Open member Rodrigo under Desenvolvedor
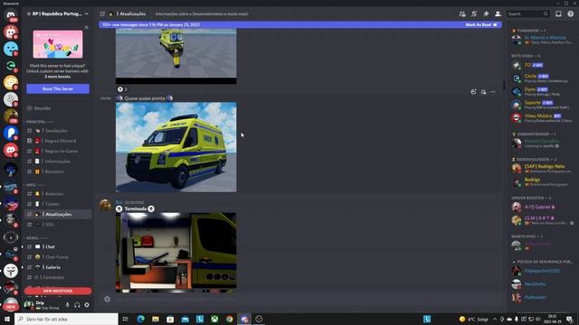The height and width of the screenshot is (325, 579). (542, 181)
